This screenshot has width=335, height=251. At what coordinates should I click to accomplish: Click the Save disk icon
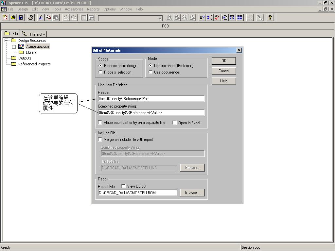pos(21,18)
